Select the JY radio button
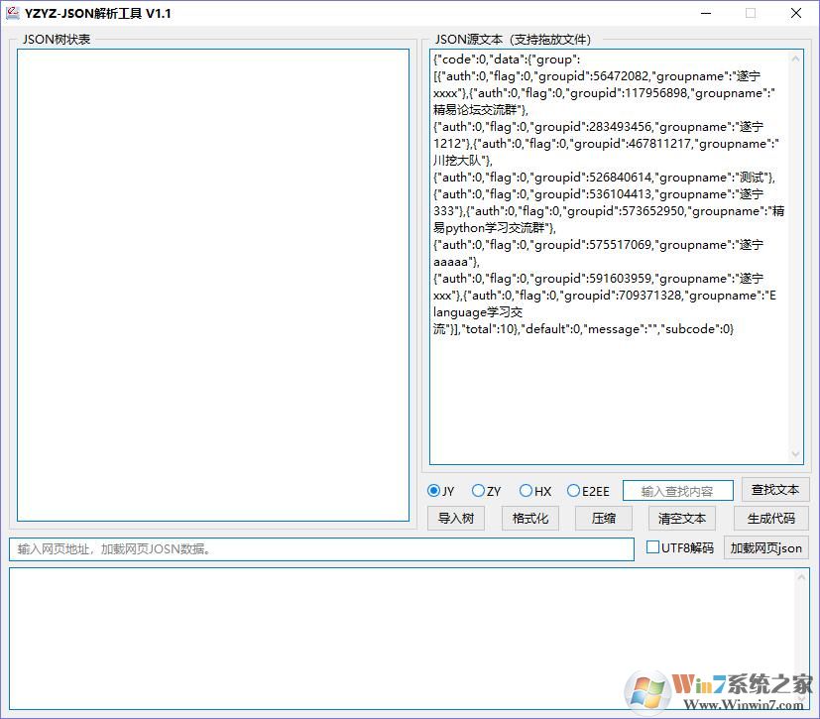820x719 pixels. (434, 491)
